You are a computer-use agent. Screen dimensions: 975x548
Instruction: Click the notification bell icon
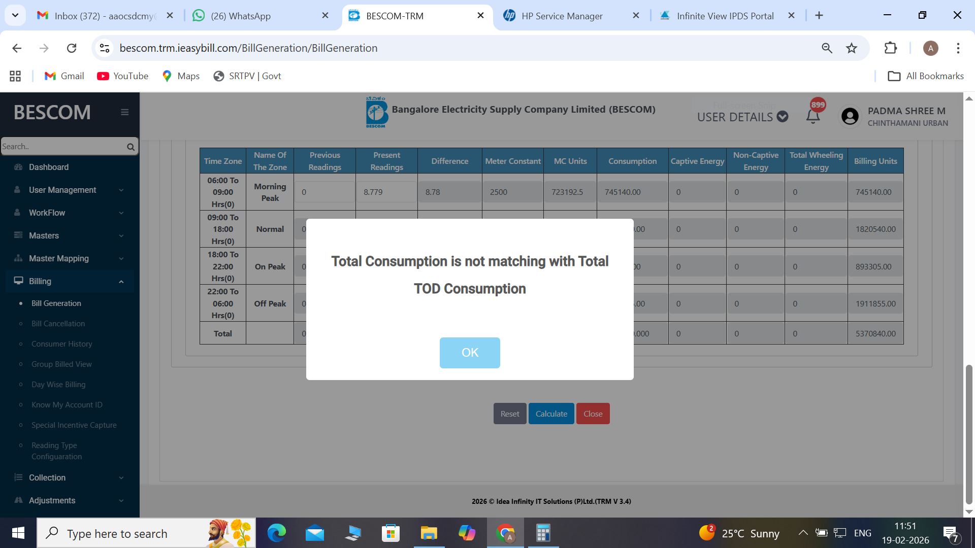[813, 116]
